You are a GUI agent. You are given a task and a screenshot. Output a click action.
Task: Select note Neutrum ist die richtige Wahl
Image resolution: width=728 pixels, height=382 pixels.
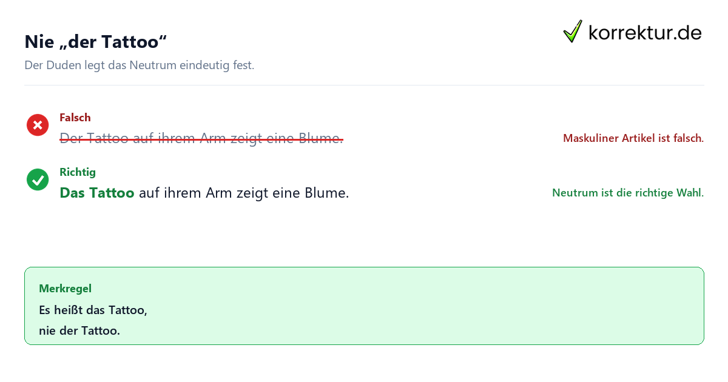[x=628, y=193]
